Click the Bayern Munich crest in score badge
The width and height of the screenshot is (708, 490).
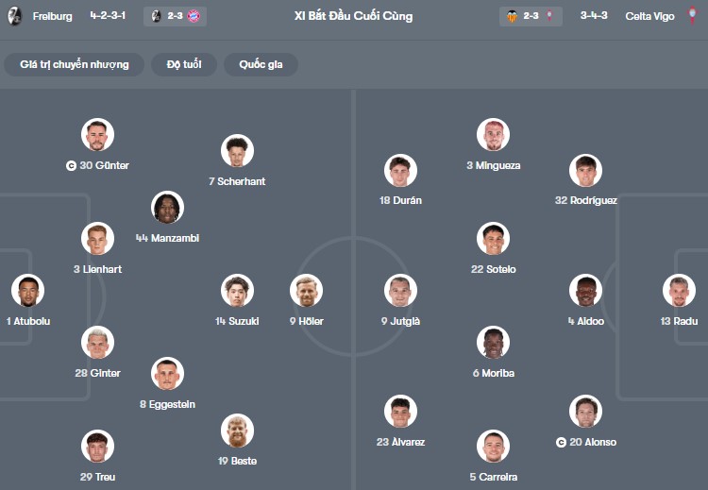click(194, 16)
